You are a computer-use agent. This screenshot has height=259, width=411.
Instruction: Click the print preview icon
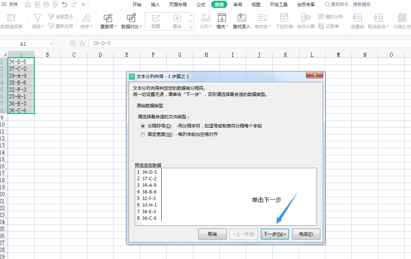coord(55,4)
